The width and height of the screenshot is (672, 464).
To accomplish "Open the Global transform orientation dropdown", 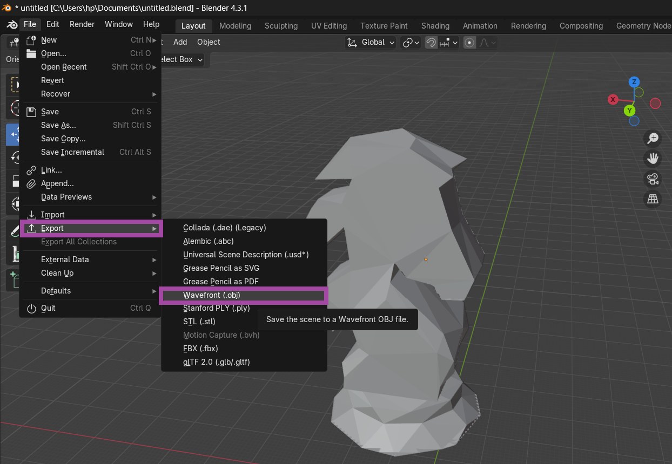I will (x=371, y=43).
